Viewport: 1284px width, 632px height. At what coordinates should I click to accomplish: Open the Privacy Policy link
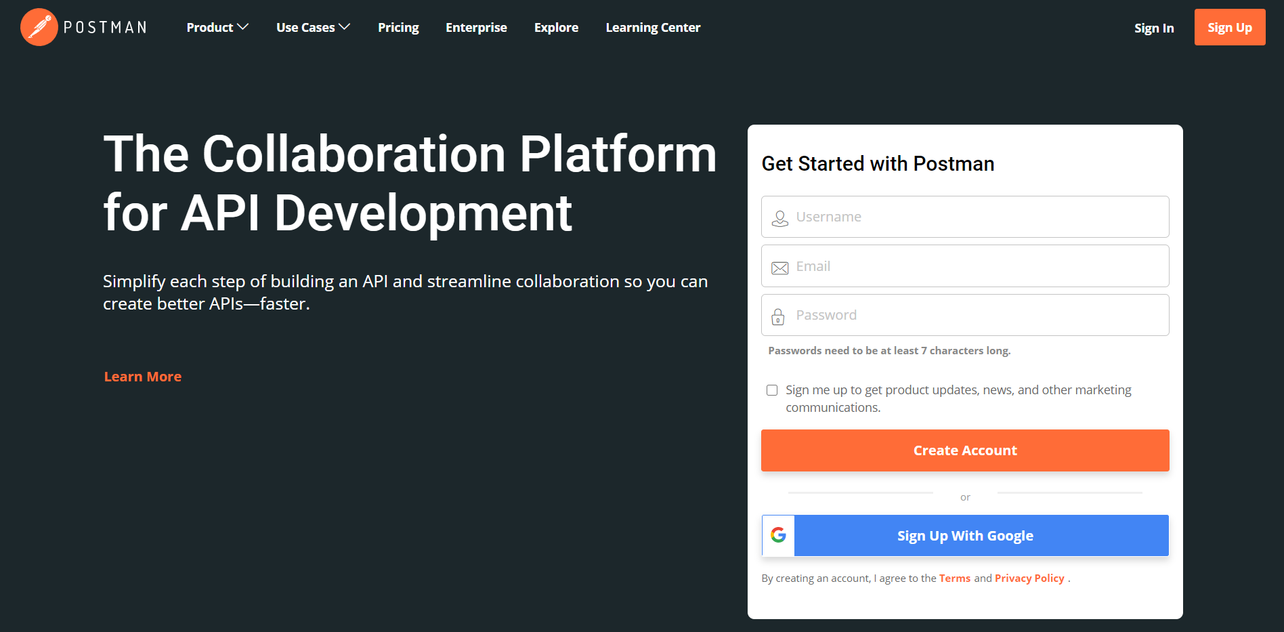tap(1029, 578)
